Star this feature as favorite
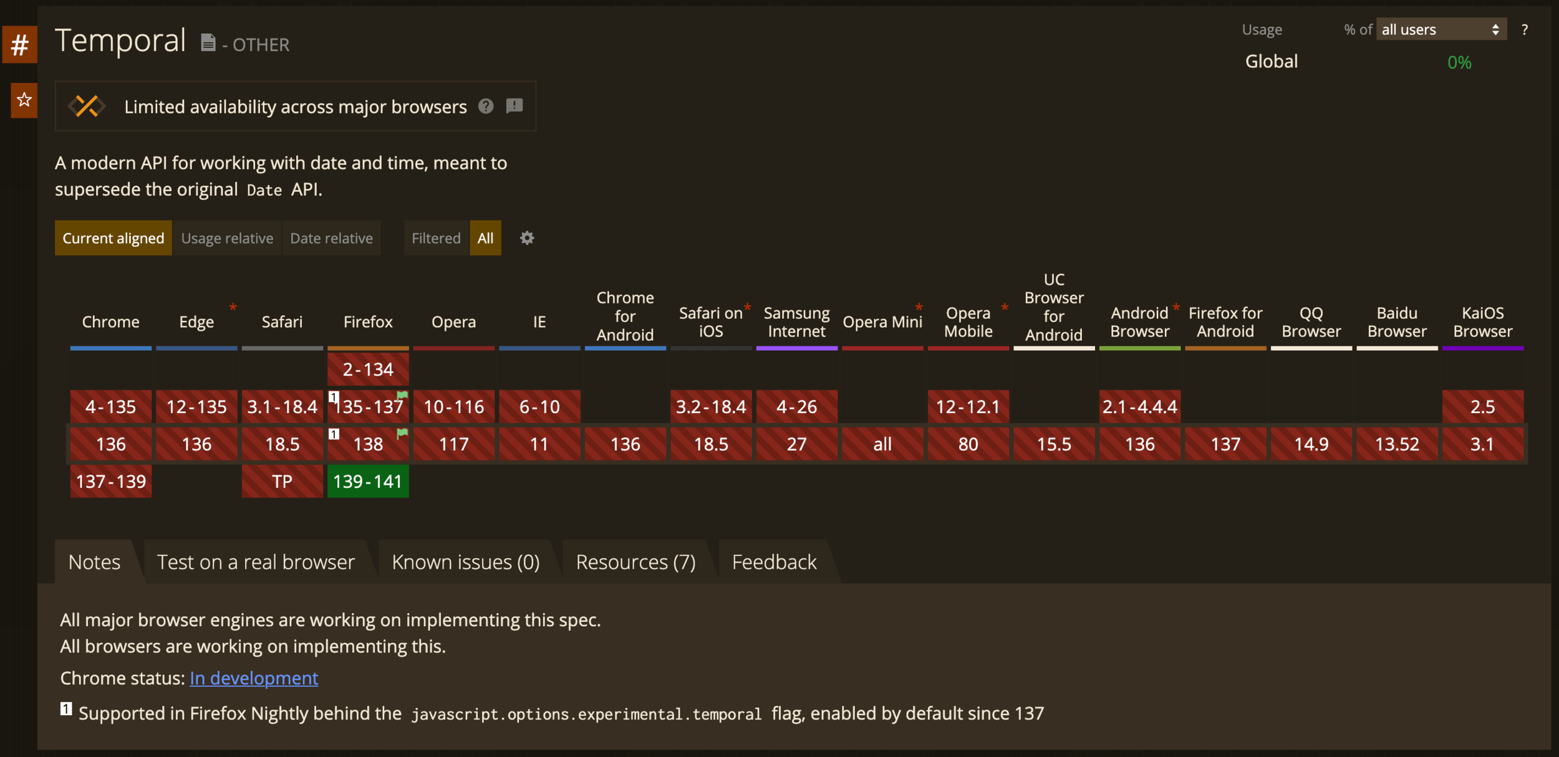This screenshot has width=1559, height=757. click(x=24, y=100)
